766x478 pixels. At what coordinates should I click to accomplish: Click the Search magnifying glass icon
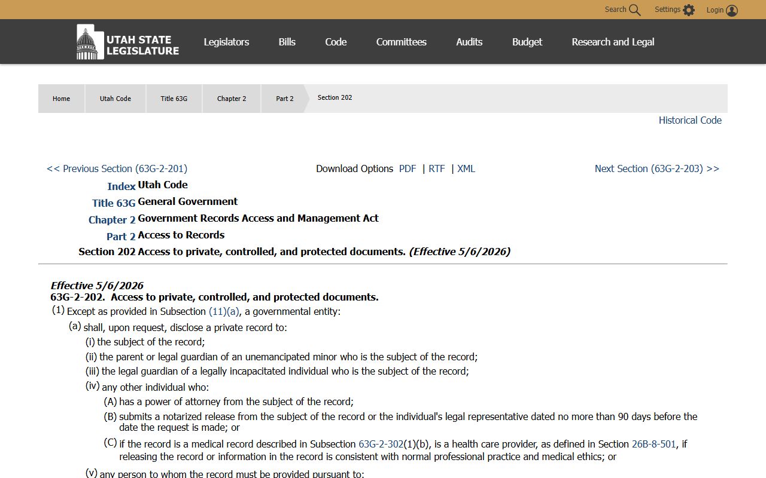(634, 10)
